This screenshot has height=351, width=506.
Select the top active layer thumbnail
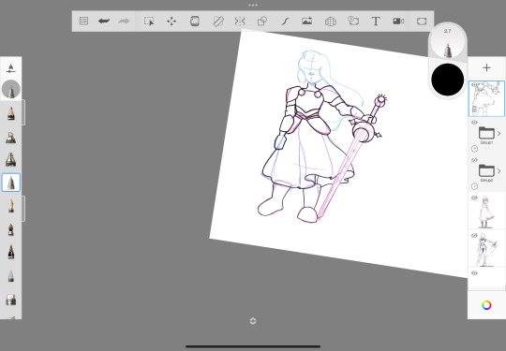[x=486, y=98]
